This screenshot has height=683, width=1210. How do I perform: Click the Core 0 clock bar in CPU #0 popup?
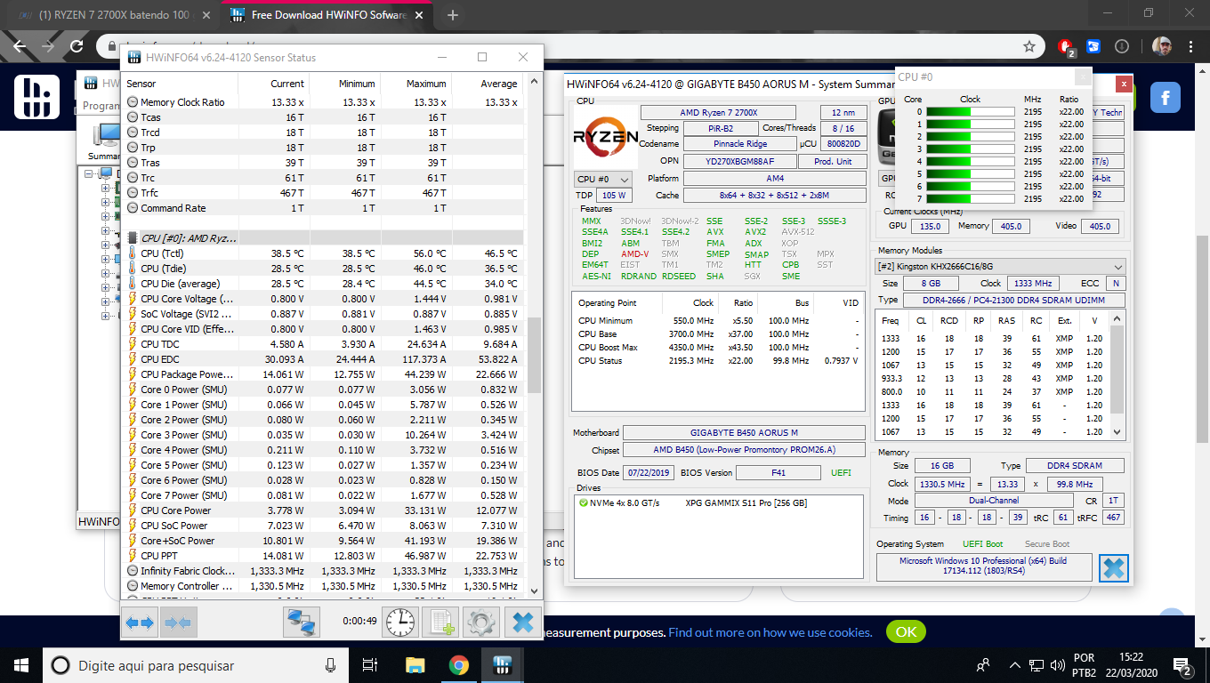pos(970,112)
